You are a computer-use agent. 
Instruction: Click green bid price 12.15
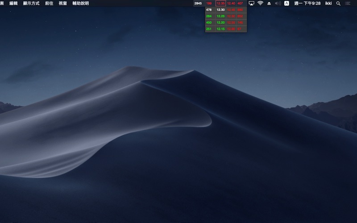click(x=220, y=29)
